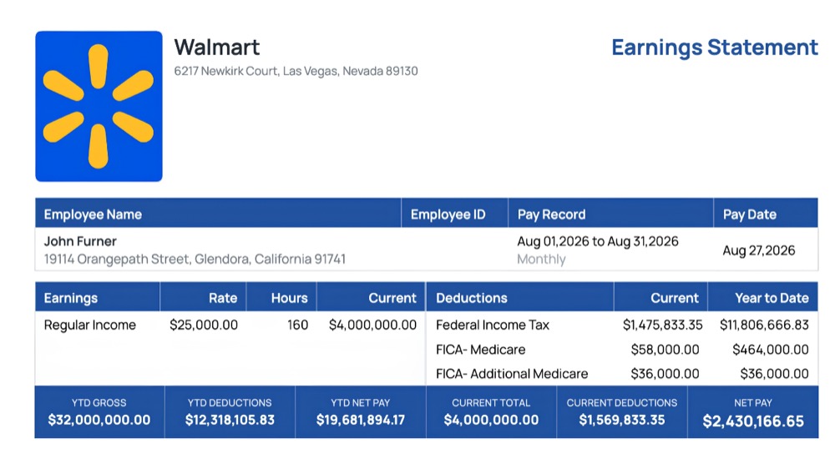
Task: Click the 'Walmart' company name heading
Action: pos(217,48)
